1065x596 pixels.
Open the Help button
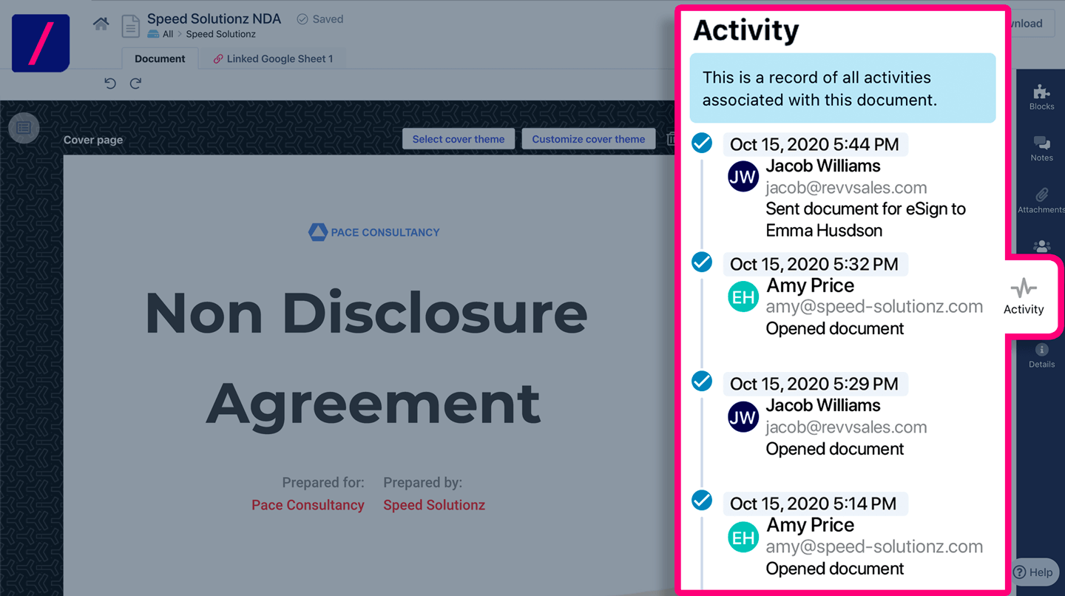click(x=1033, y=572)
